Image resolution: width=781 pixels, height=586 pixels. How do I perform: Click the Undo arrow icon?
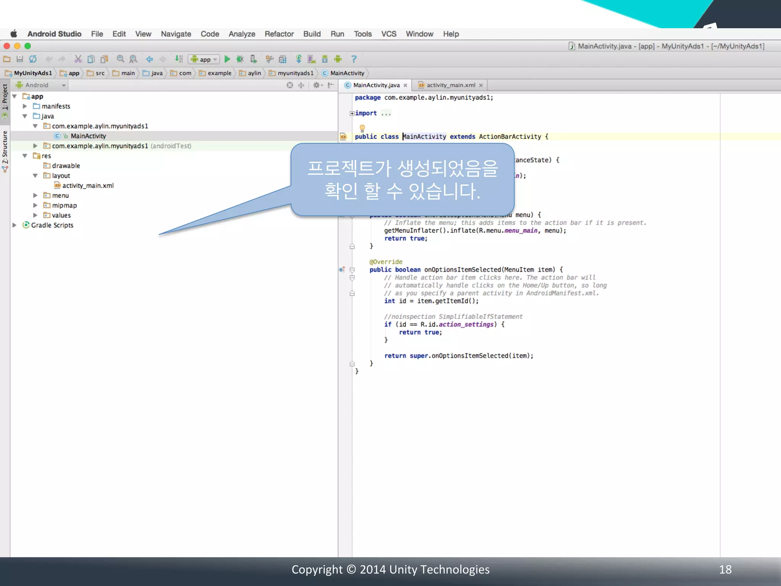[49, 59]
